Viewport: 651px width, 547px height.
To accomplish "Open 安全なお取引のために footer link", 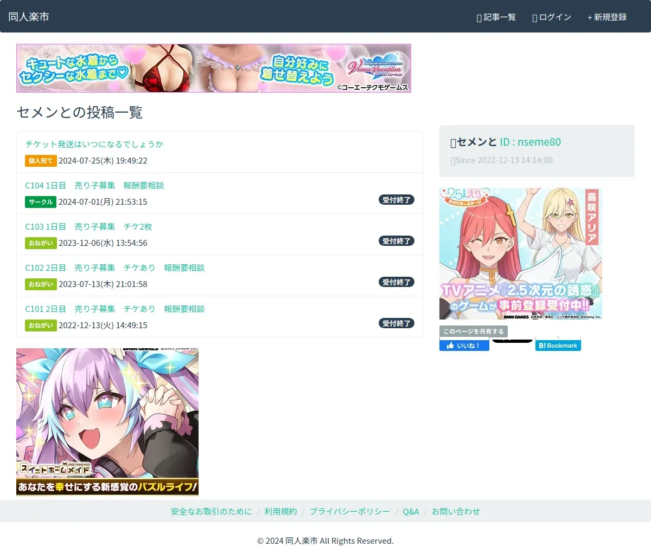I will [x=212, y=511].
